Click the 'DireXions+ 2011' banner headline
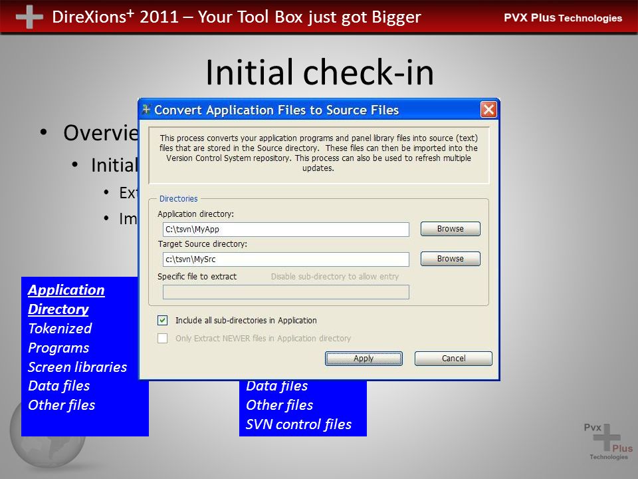 (237, 17)
